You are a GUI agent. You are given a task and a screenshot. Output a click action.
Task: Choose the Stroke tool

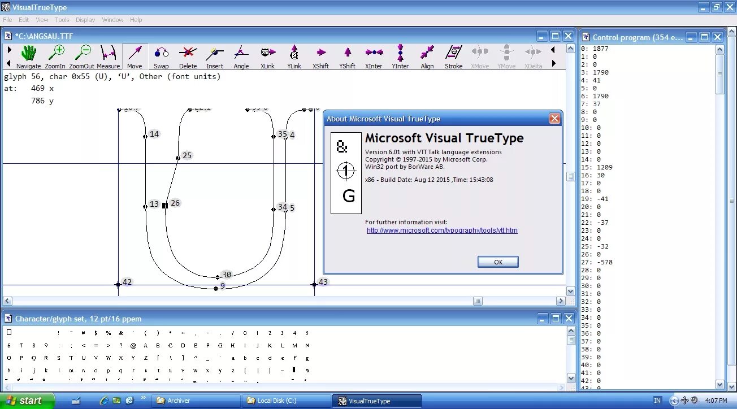[x=453, y=57]
